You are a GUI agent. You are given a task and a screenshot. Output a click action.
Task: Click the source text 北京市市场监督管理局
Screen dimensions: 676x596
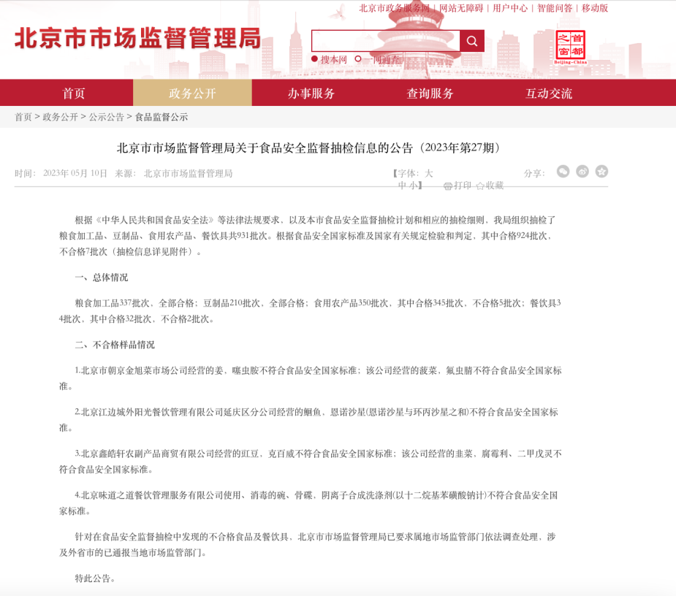coord(188,173)
